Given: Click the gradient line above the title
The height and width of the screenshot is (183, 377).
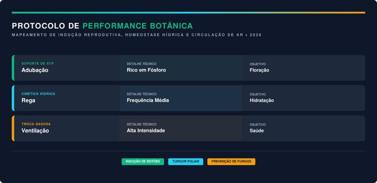Looking at the screenshot, I should click(x=188, y=12).
